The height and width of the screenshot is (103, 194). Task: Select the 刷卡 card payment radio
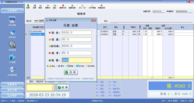[57, 66]
